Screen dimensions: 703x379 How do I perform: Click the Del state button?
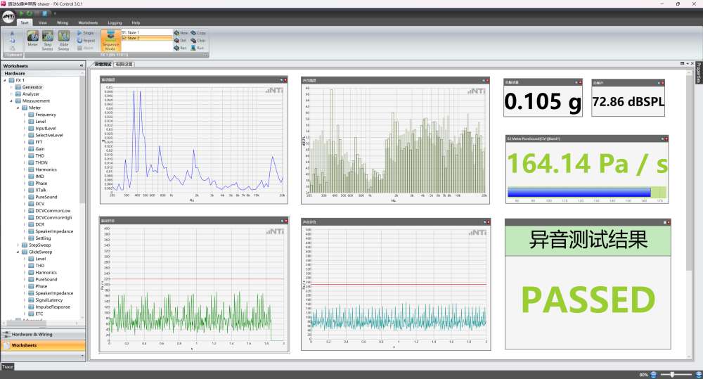pos(180,41)
